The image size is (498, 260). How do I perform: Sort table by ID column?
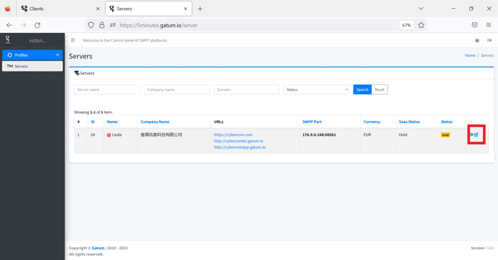[93, 122]
